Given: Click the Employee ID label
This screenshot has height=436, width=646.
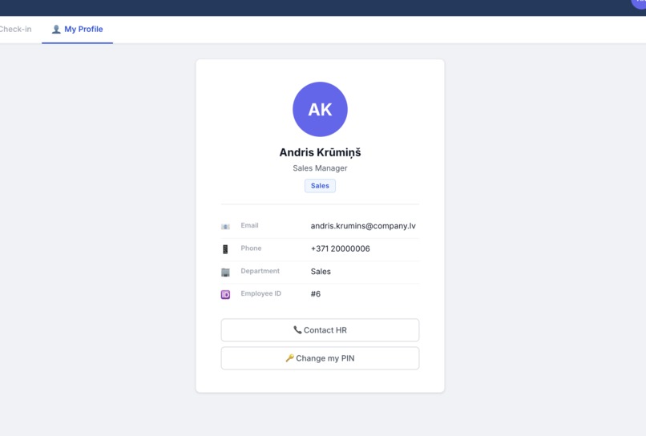Looking at the screenshot, I should pos(260,293).
